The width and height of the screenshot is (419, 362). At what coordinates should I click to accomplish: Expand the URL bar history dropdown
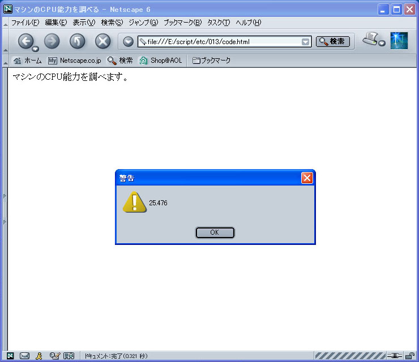[305, 42]
